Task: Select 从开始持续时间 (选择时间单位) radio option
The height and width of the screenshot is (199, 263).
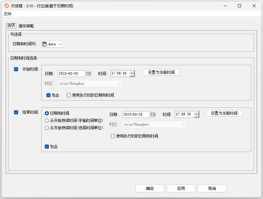Action: pos(47,128)
